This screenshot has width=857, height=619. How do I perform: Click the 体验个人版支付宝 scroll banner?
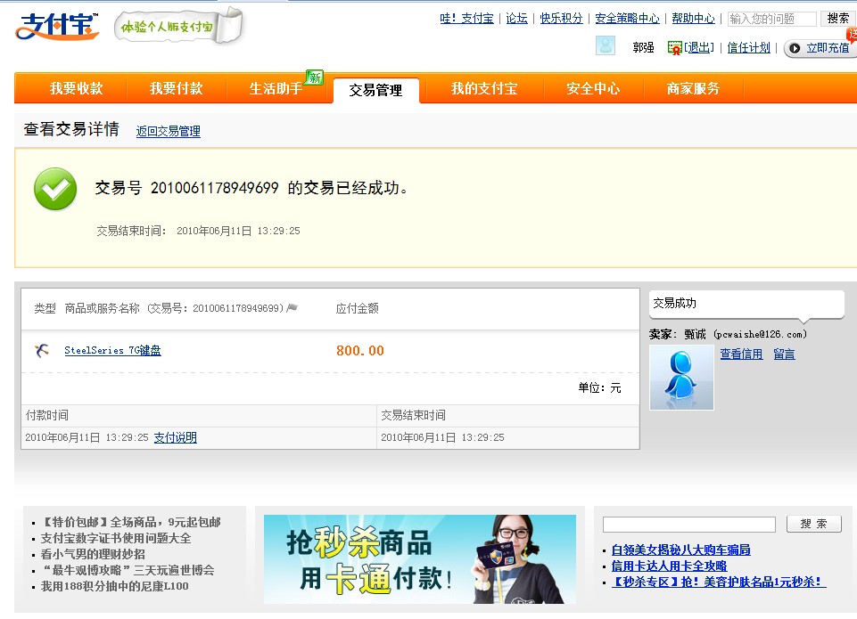pos(178,26)
